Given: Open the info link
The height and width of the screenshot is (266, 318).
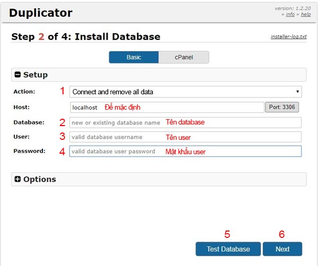Looking at the screenshot, I should (290, 14).
